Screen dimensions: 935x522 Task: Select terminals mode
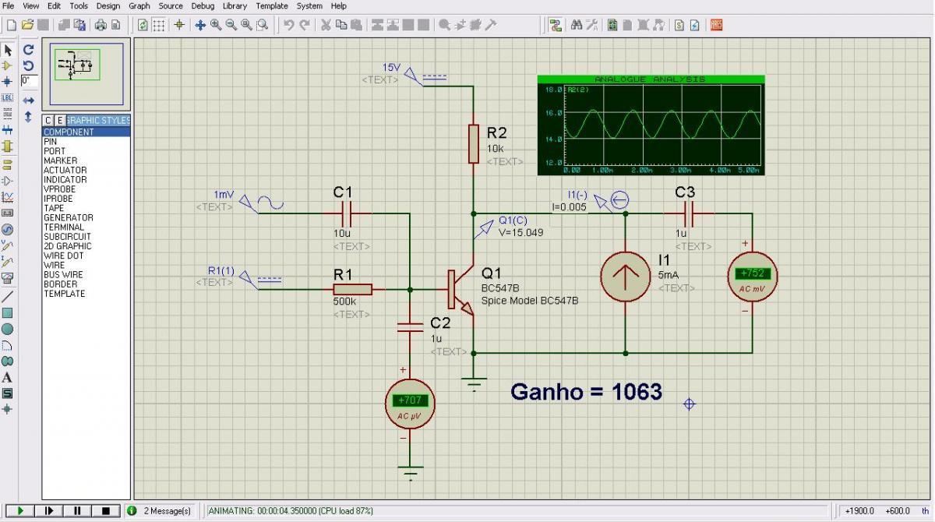[8, 164]
